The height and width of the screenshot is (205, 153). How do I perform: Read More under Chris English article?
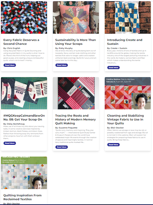(10, 65)
